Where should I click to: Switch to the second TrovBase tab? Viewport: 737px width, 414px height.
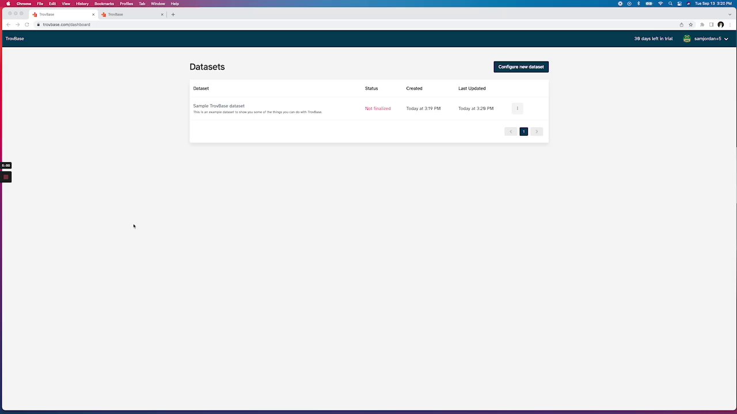[132, 14]
